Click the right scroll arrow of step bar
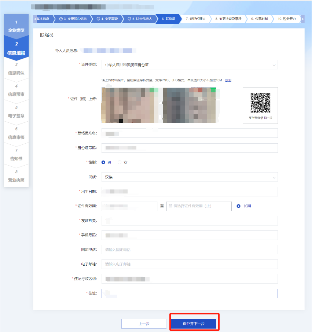 coord(303,19)
